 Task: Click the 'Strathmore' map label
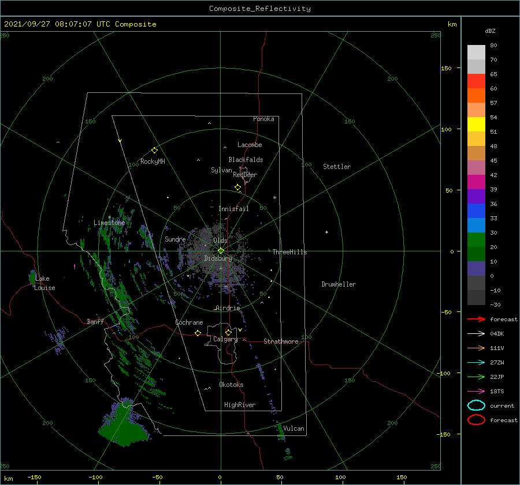pyautogui.click(x=281, y=341)
